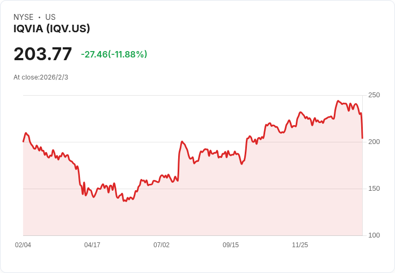This screenshot has height=273, width=395.
Task: Click the line's starting point at 02/04
Action: click(x=24, y=141)
